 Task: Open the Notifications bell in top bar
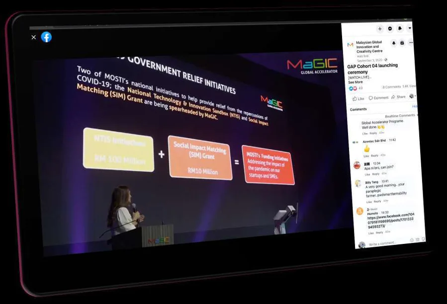(400, 28)
